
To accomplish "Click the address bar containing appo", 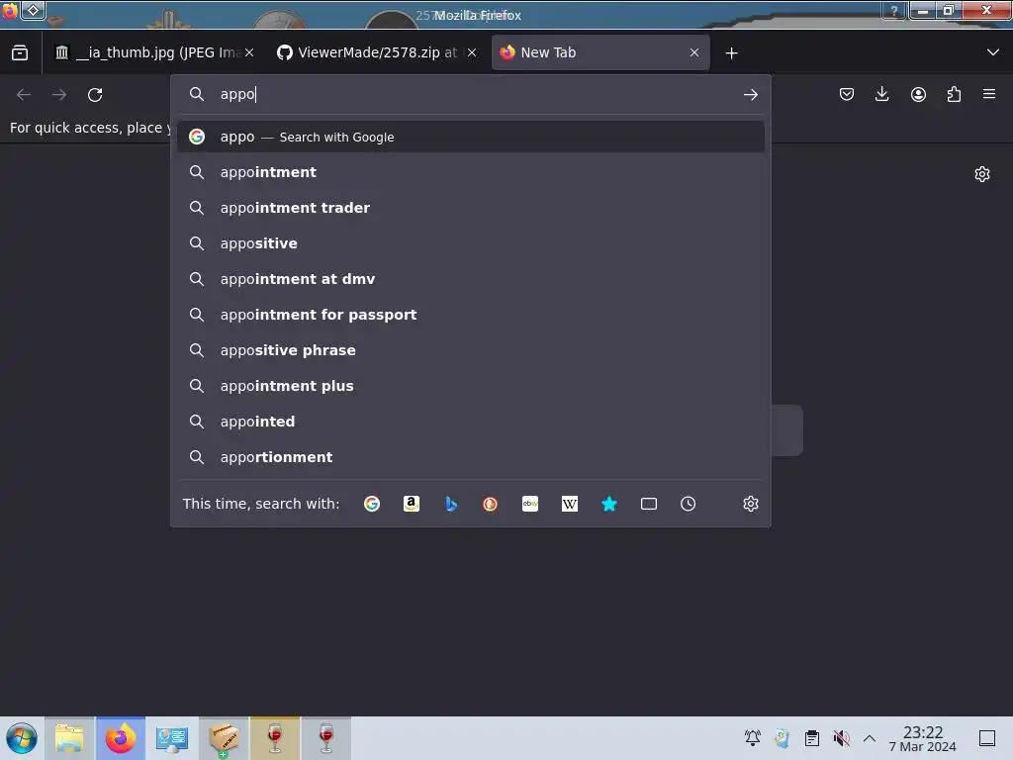I will click(470, 94).
